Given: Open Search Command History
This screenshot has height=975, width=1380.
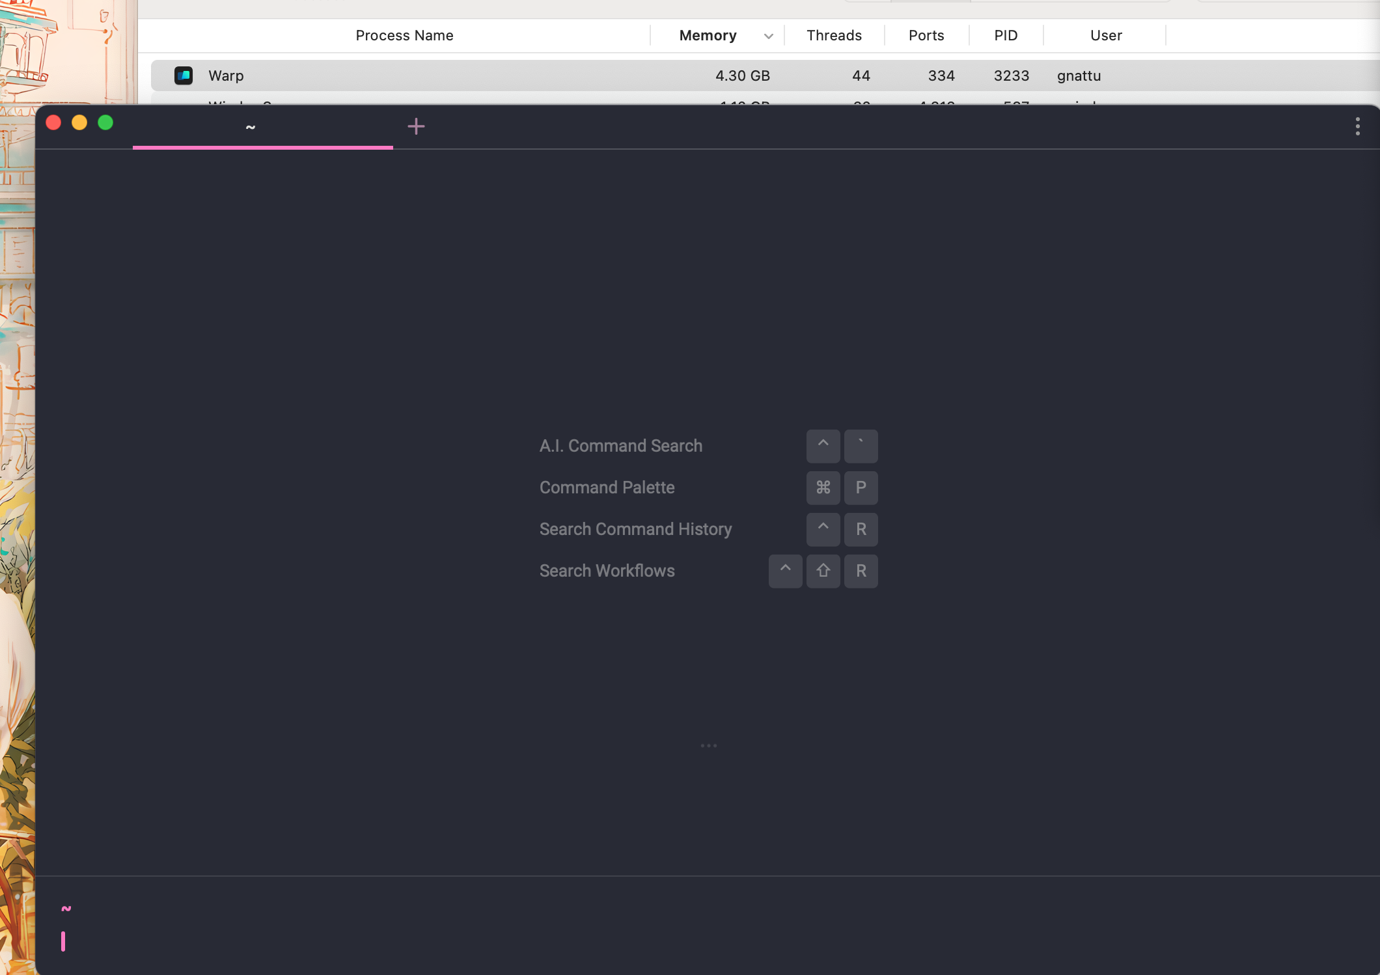Looking at the screenshot, I should point(635,529).
